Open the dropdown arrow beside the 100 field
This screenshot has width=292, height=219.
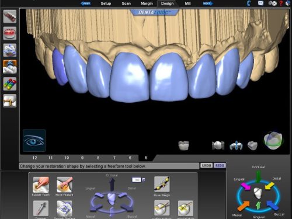pyautogui.click(x=144, y=180)
